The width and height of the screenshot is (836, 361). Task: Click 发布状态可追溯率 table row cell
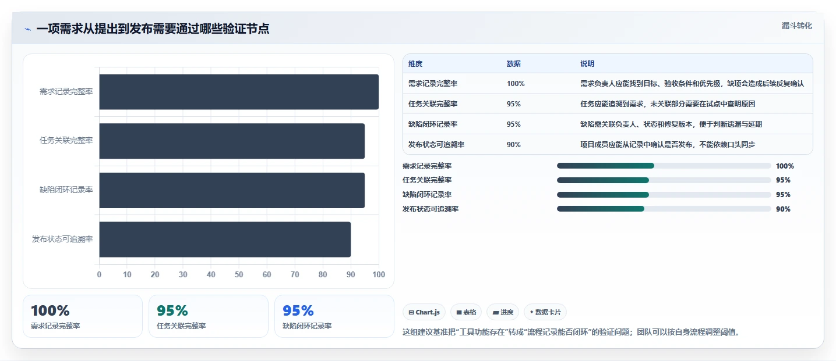pos(436,145)
